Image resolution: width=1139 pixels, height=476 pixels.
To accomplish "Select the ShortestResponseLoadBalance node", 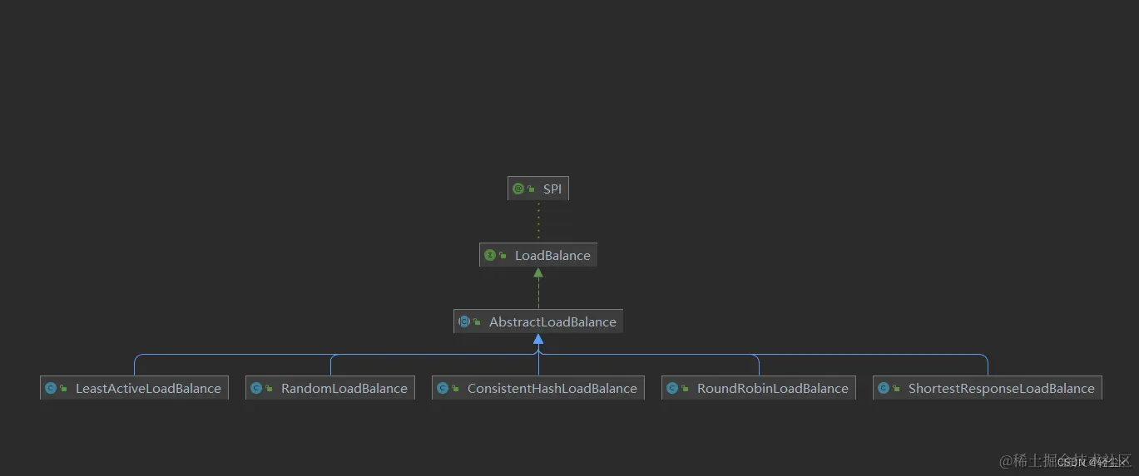I will click(x=988, y=388).
